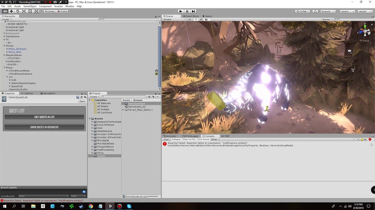
Task: Click Show Quests In Hierarchy button
Action: coord(44,127)
